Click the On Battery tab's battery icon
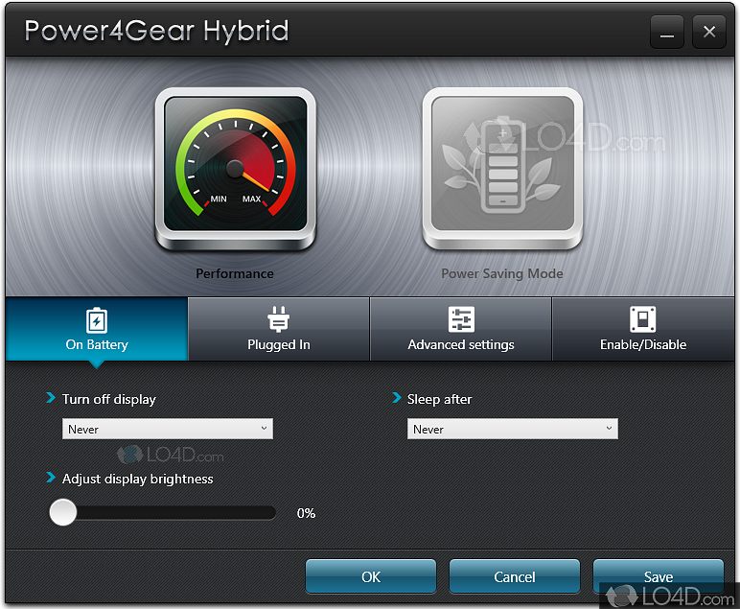Image resolution: width=740 pixels, height=609 pixels. point(97,320)
